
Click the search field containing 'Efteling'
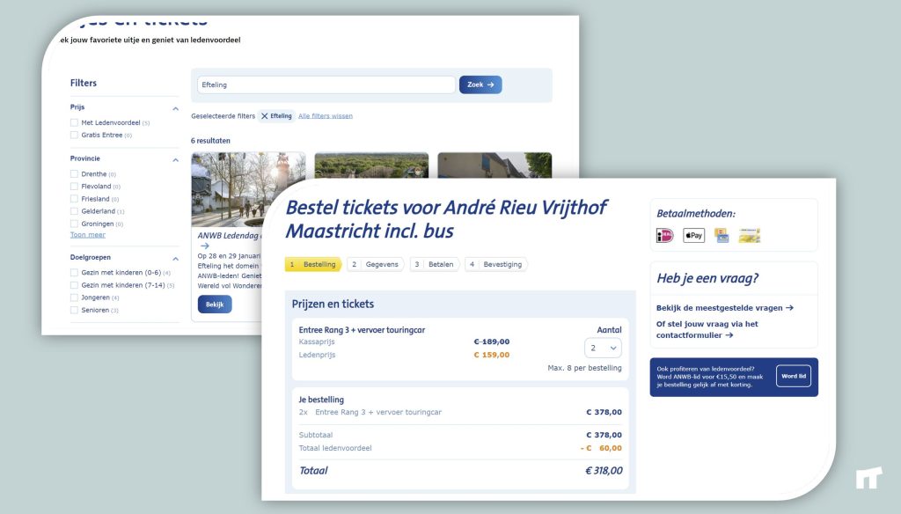pos(326,84)
